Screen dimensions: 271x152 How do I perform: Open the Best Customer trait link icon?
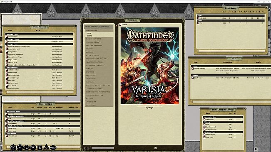pos(7,73)
